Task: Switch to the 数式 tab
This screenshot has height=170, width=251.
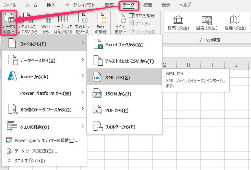Action: click(x=109, y=5)
